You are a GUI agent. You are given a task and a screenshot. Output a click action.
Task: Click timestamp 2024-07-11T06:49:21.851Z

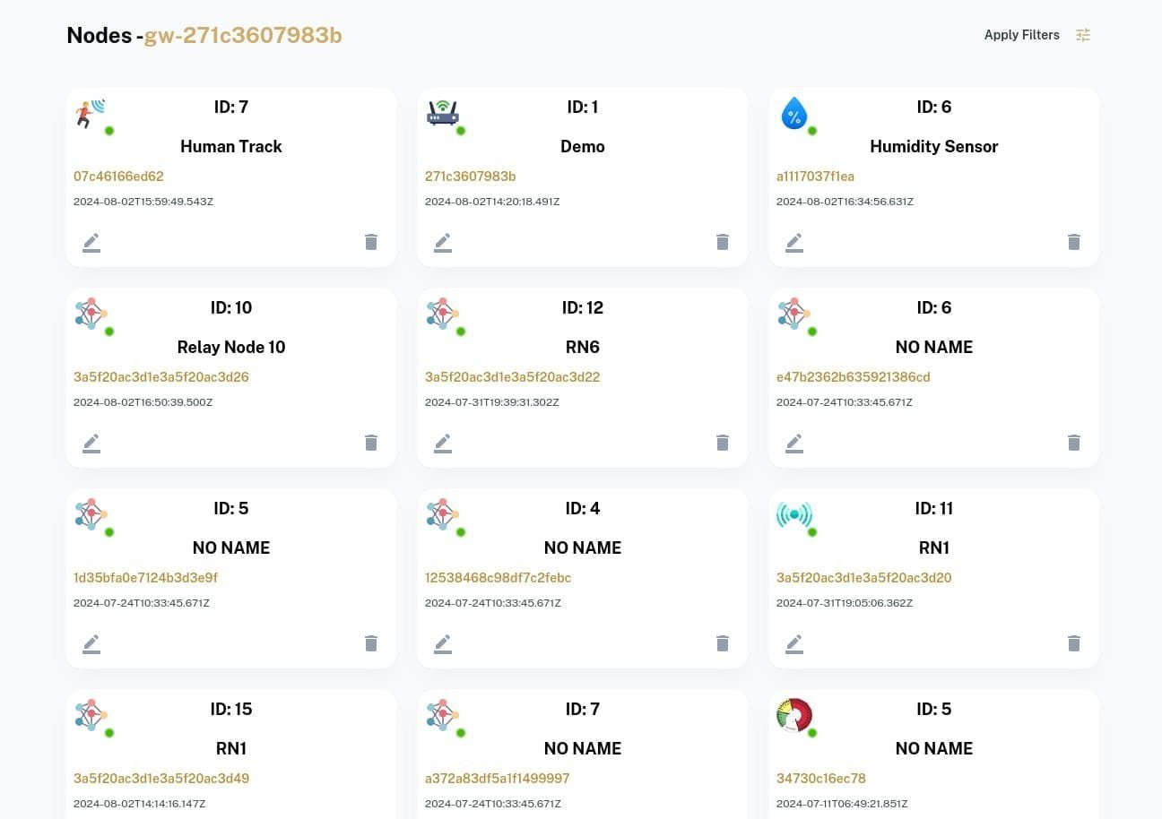coord(843,804)
